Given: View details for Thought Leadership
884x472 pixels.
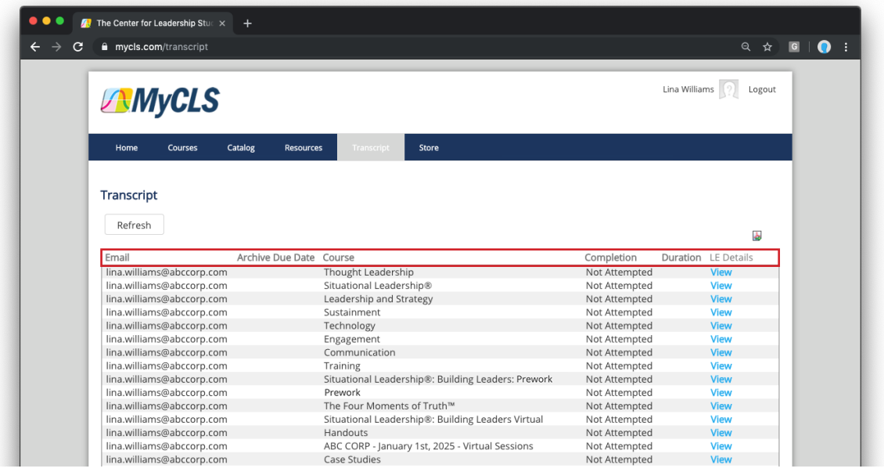Looking at the screenshot, I should (x=721, y=272).
